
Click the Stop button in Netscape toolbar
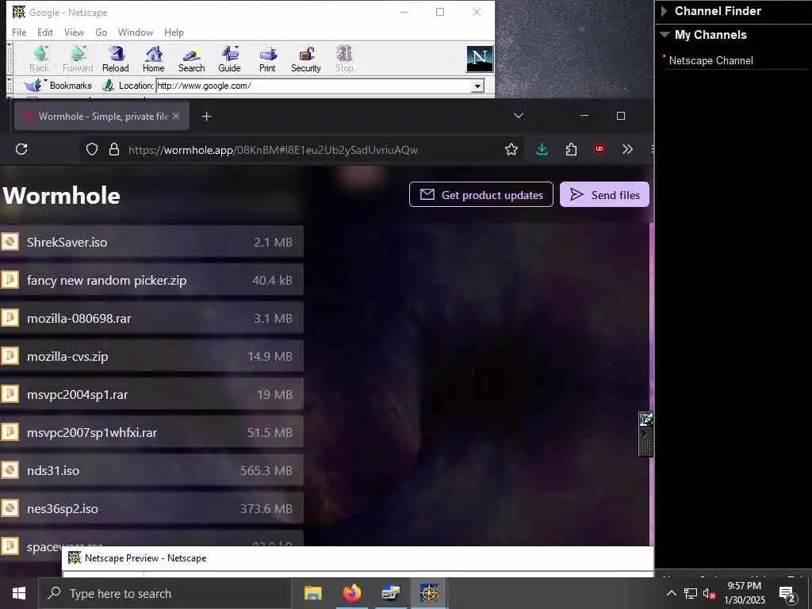tap(344, 59)
